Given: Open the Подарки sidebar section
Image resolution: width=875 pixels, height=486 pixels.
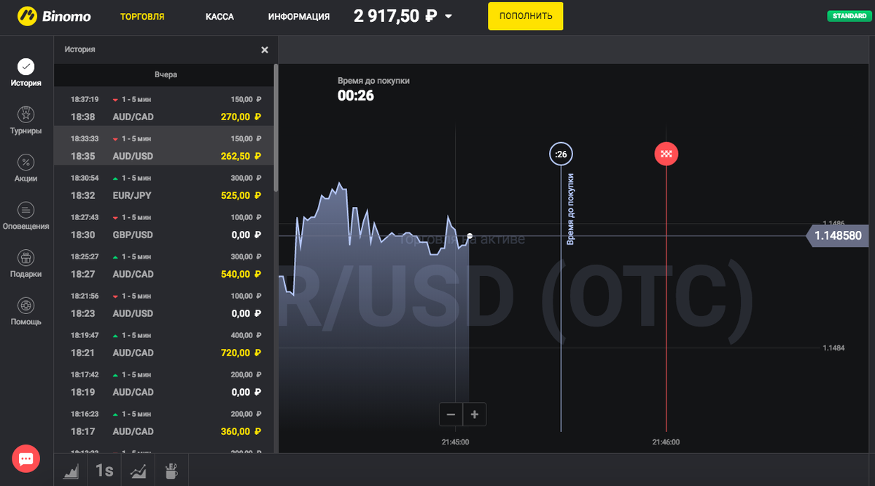Looking at the screenshot, I should [x=26, y=264].
